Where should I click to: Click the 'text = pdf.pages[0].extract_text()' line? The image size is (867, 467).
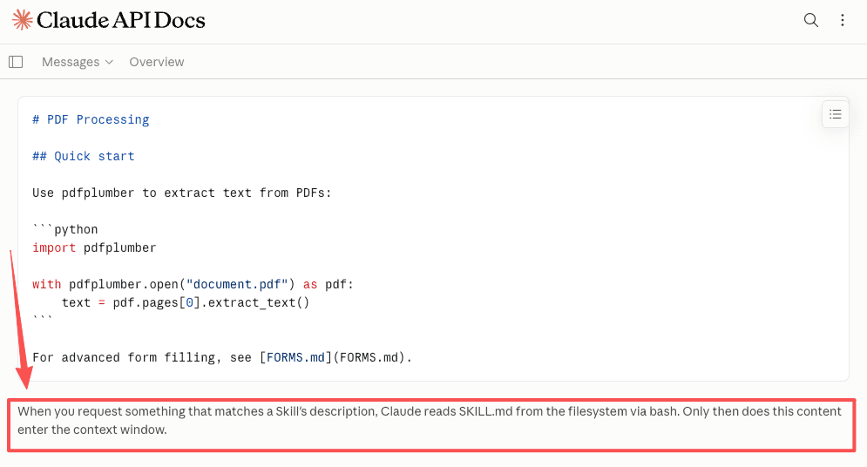coord(186,302)
